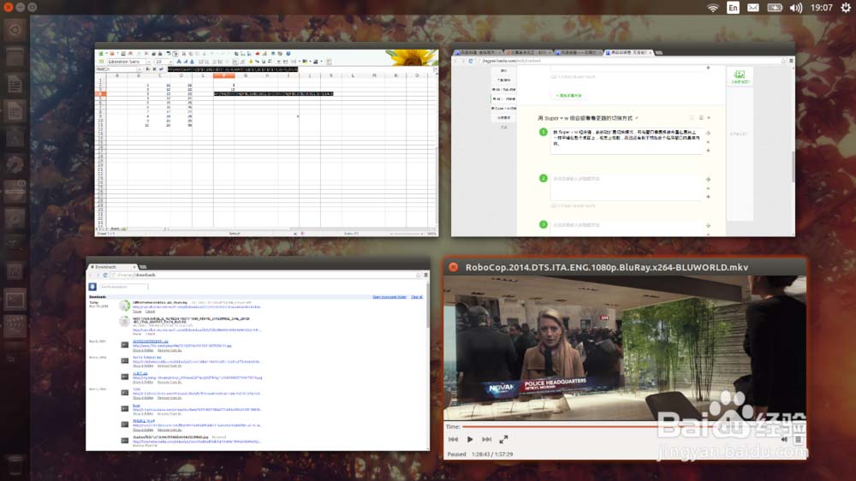Open the Wi-Fi network indicator
Screen dimensions: 856x481
(712, 8)
